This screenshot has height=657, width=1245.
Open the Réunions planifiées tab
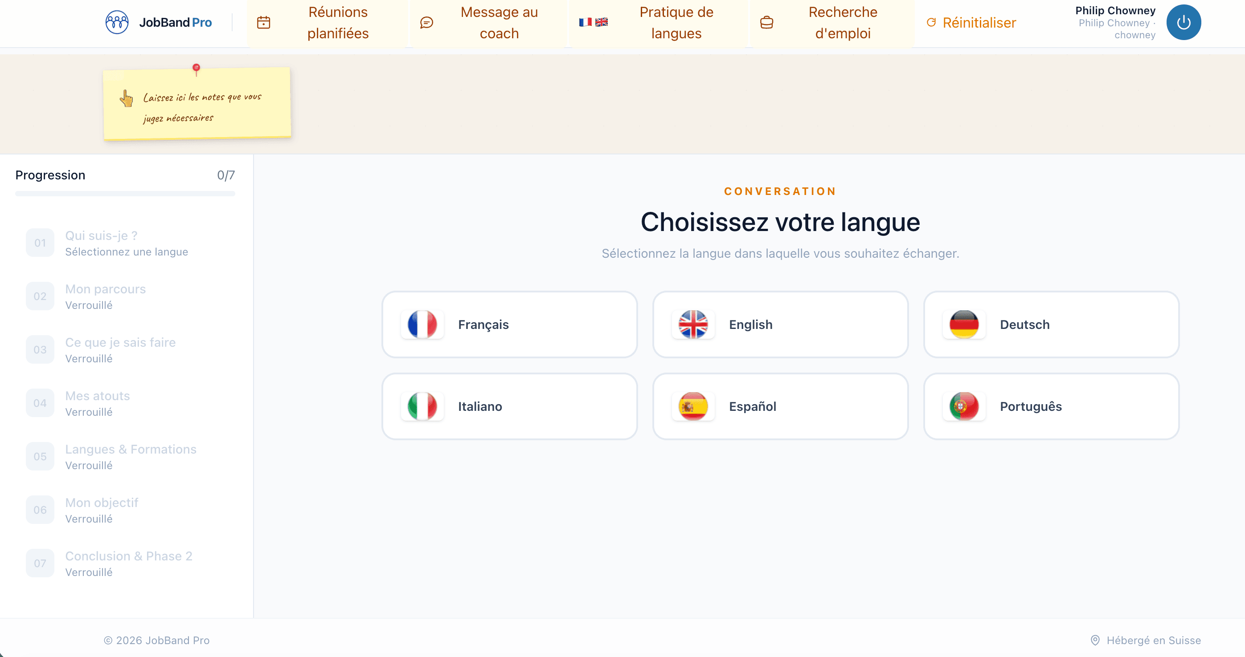338,23
